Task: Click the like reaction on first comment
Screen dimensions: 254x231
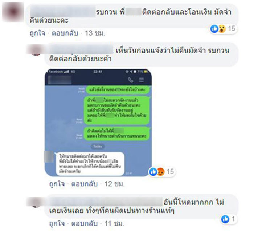Action: pyautogui.click(x=214, y=29)
